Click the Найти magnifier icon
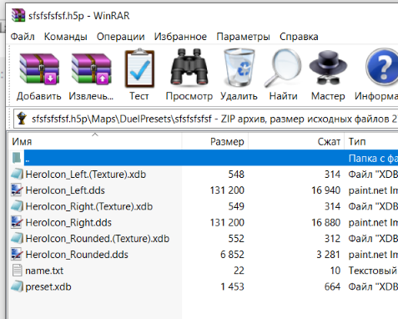Screen dimensions: 398x319 (x=283, y=68)
